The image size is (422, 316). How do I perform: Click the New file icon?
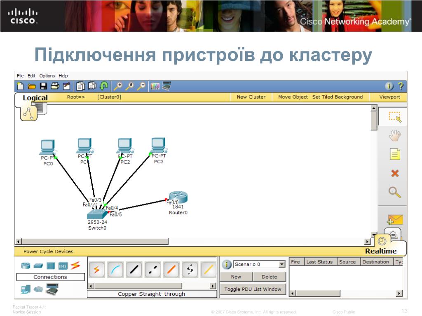(x=20, y=86)
